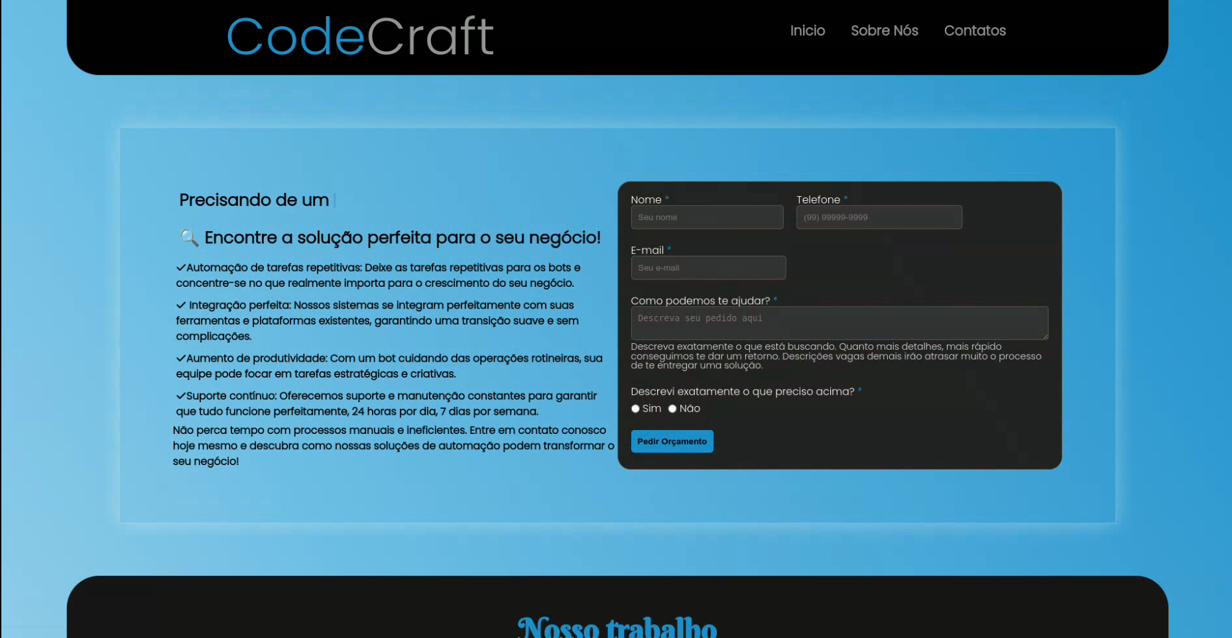This screenshot has width=1232, height=638.
Task: Click the 'Descreva exatamente o que está buscando' help text
Action: [836, 356]
